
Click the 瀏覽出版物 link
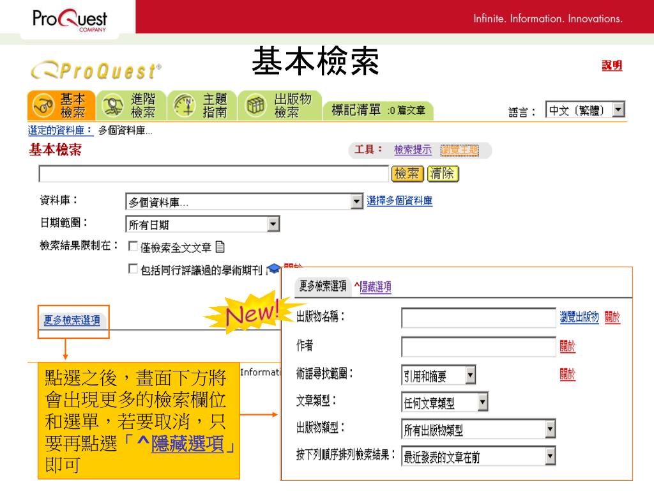[579, 318]
